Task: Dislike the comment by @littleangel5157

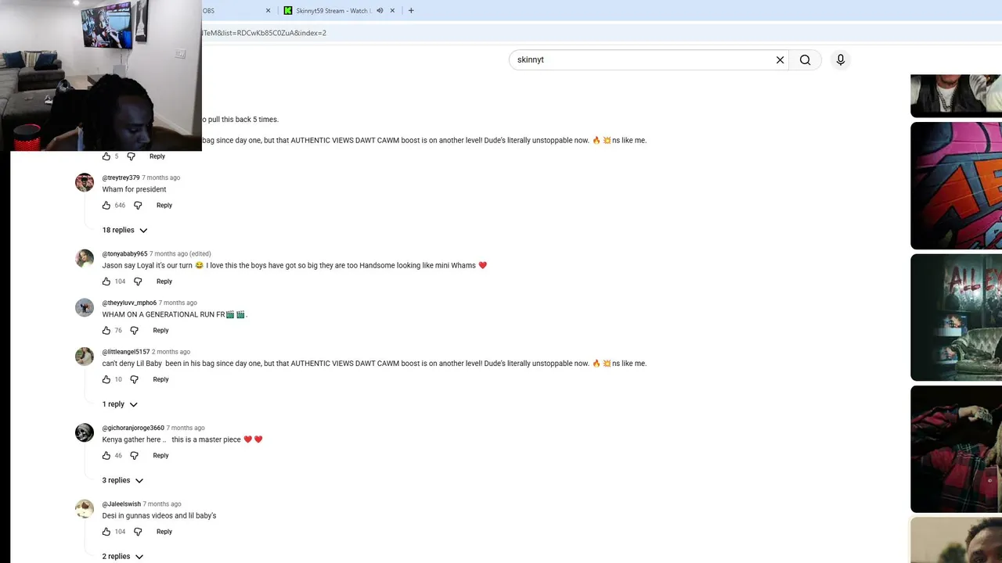Action: [134, 379]
